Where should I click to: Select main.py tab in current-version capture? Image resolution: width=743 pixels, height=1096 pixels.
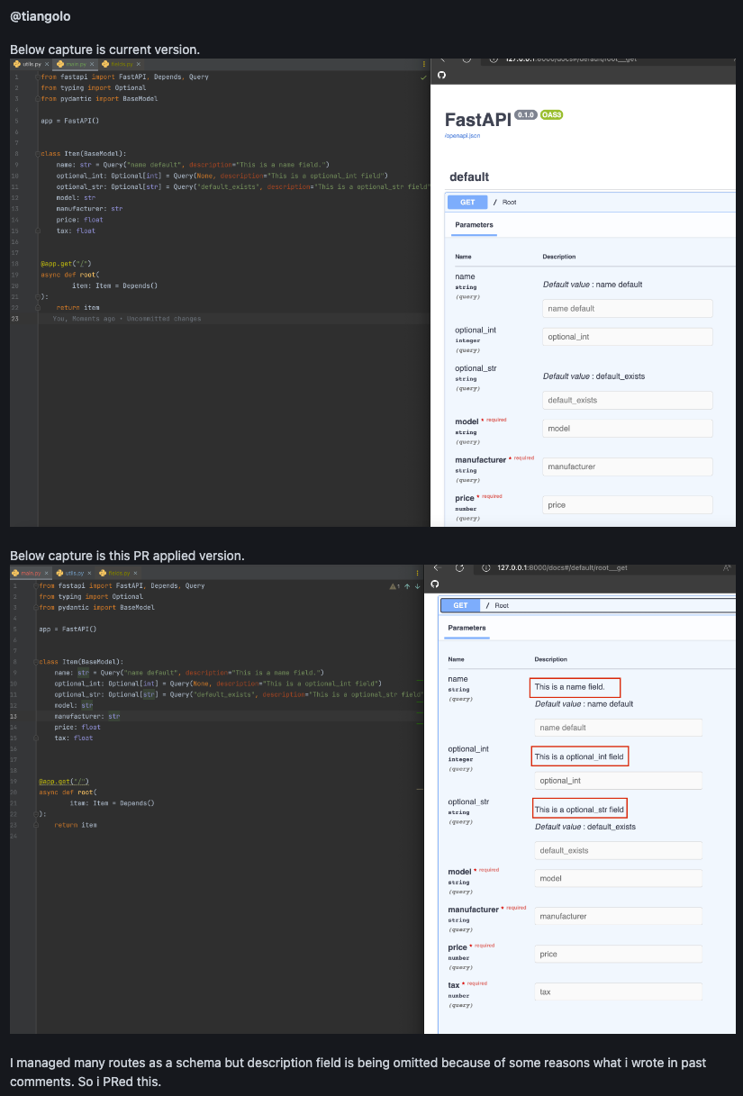point(75,65)
